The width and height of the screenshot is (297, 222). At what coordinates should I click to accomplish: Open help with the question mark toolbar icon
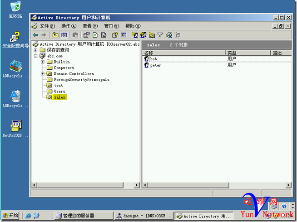115,35
